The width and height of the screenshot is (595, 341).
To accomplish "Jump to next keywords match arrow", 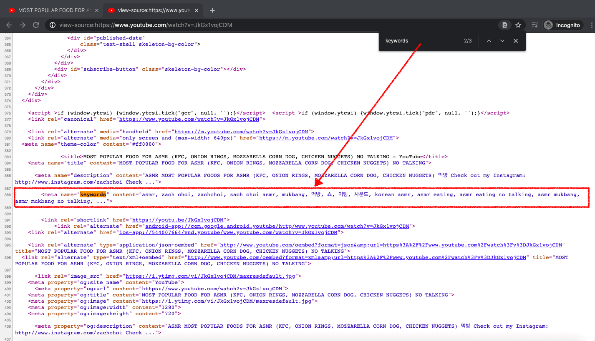I will [x=502, y=40].
